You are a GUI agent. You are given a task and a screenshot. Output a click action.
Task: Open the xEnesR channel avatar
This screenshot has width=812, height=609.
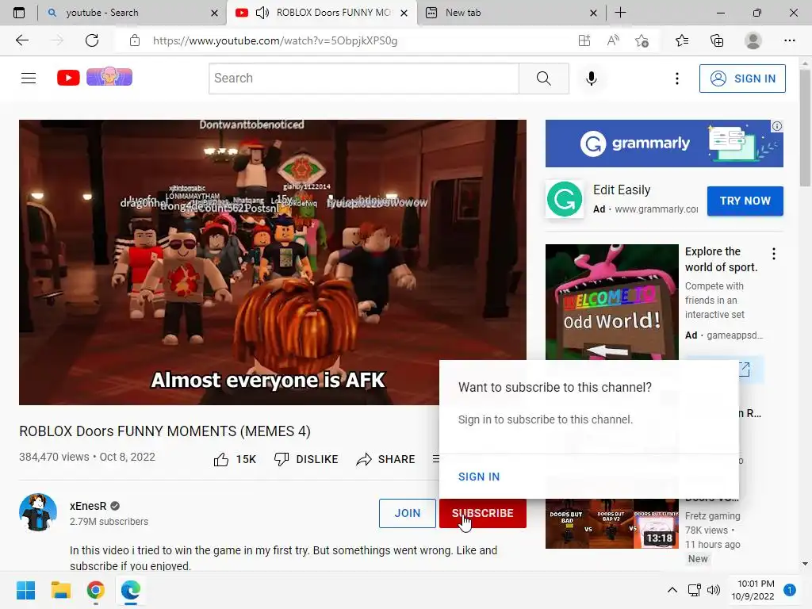[x=38, y=512]
